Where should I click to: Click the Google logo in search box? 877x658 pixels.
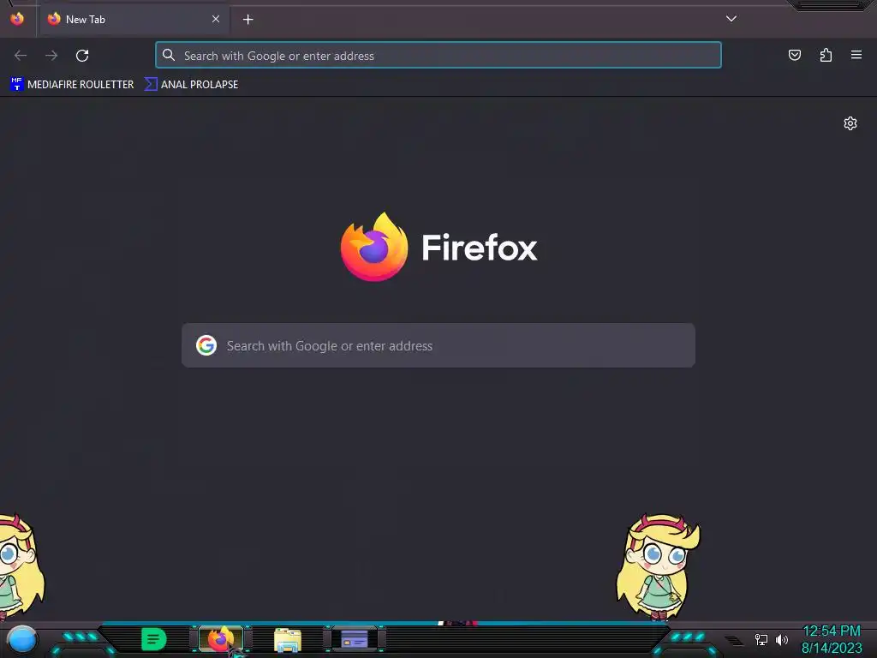click(206, 345)
